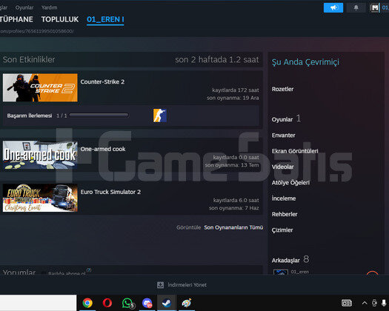Screen dimensions: 389x311
Task: Open the Envanter link in sidebar
Action: point(283,136)
